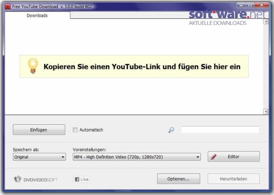Screen dimensions: 274x195
Task: Click the scrollbar down arrow
Action: pos(266,112)
